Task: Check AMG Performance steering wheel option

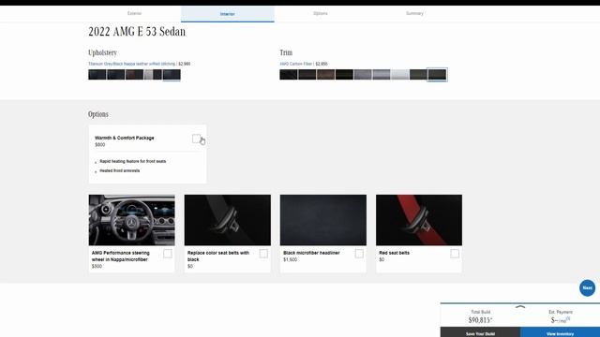Action: tap(168, 254)
